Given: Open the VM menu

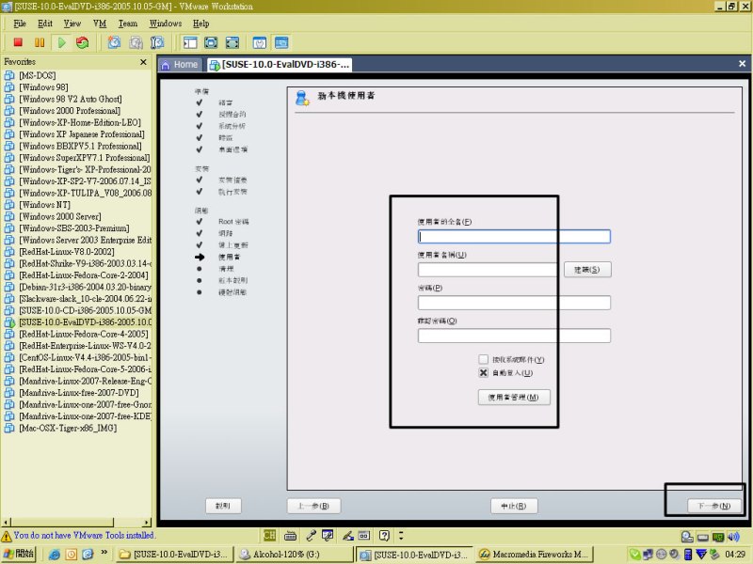Looking at the screenshot, I should (100, 23).
